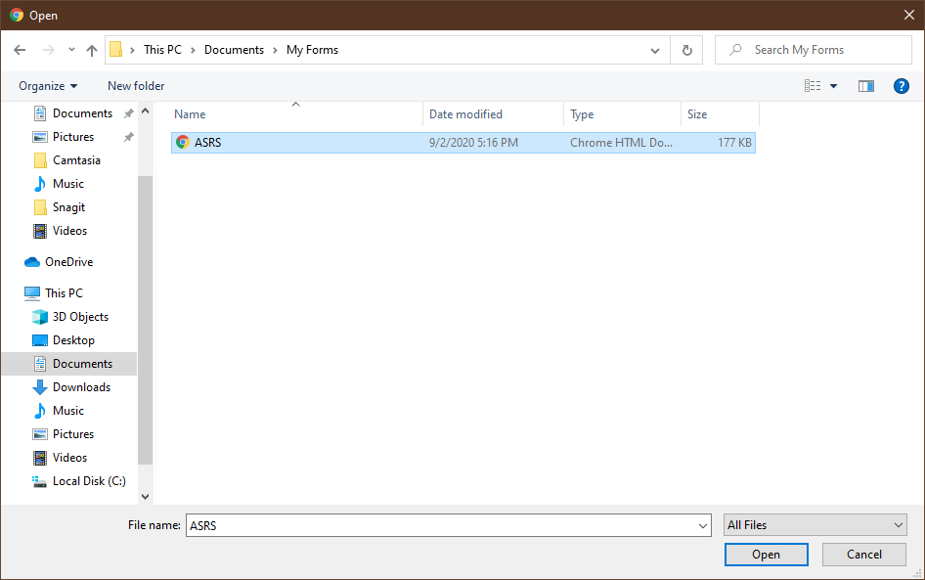Sort files by Type column header

coord(583,114)
